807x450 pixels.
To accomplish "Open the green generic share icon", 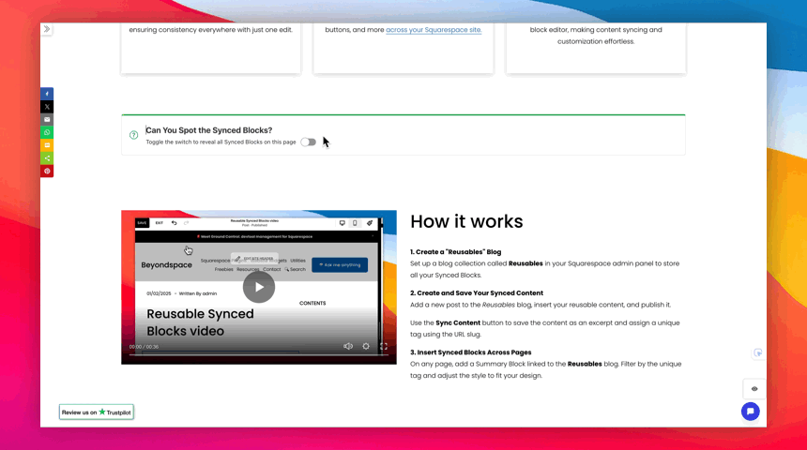I will pyautogui.click(x=47, y=158).
